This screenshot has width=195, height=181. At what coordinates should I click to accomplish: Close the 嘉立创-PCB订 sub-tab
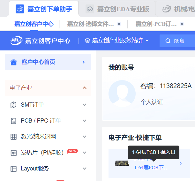tap(182, 24)
